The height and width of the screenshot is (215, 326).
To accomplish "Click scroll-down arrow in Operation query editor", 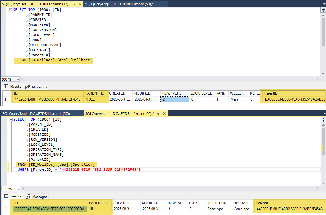I will click(323, 183).
